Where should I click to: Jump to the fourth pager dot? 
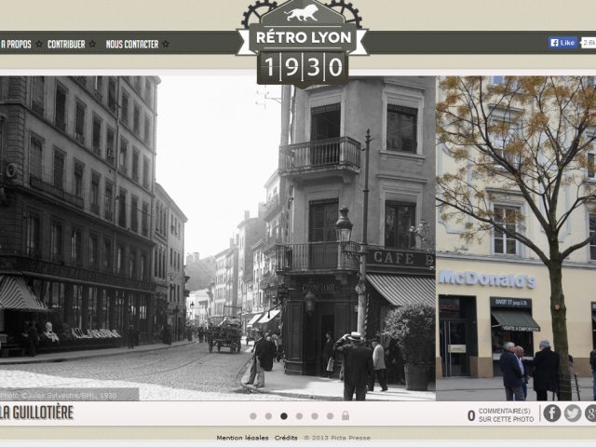[x=299, y=415]
